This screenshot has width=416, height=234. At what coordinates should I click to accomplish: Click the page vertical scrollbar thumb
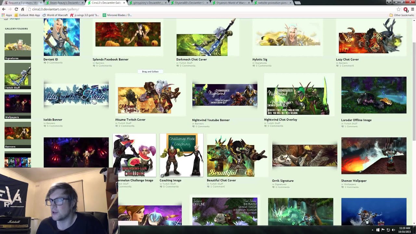point(414,91)
